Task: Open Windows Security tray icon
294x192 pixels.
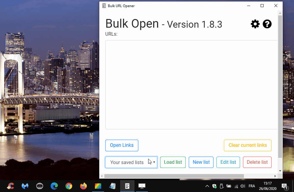Action: click(214, 186)
